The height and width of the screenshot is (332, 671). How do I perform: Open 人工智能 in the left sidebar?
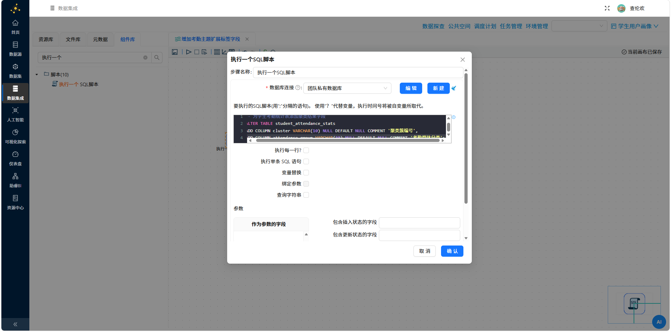(x=15, y=114)
